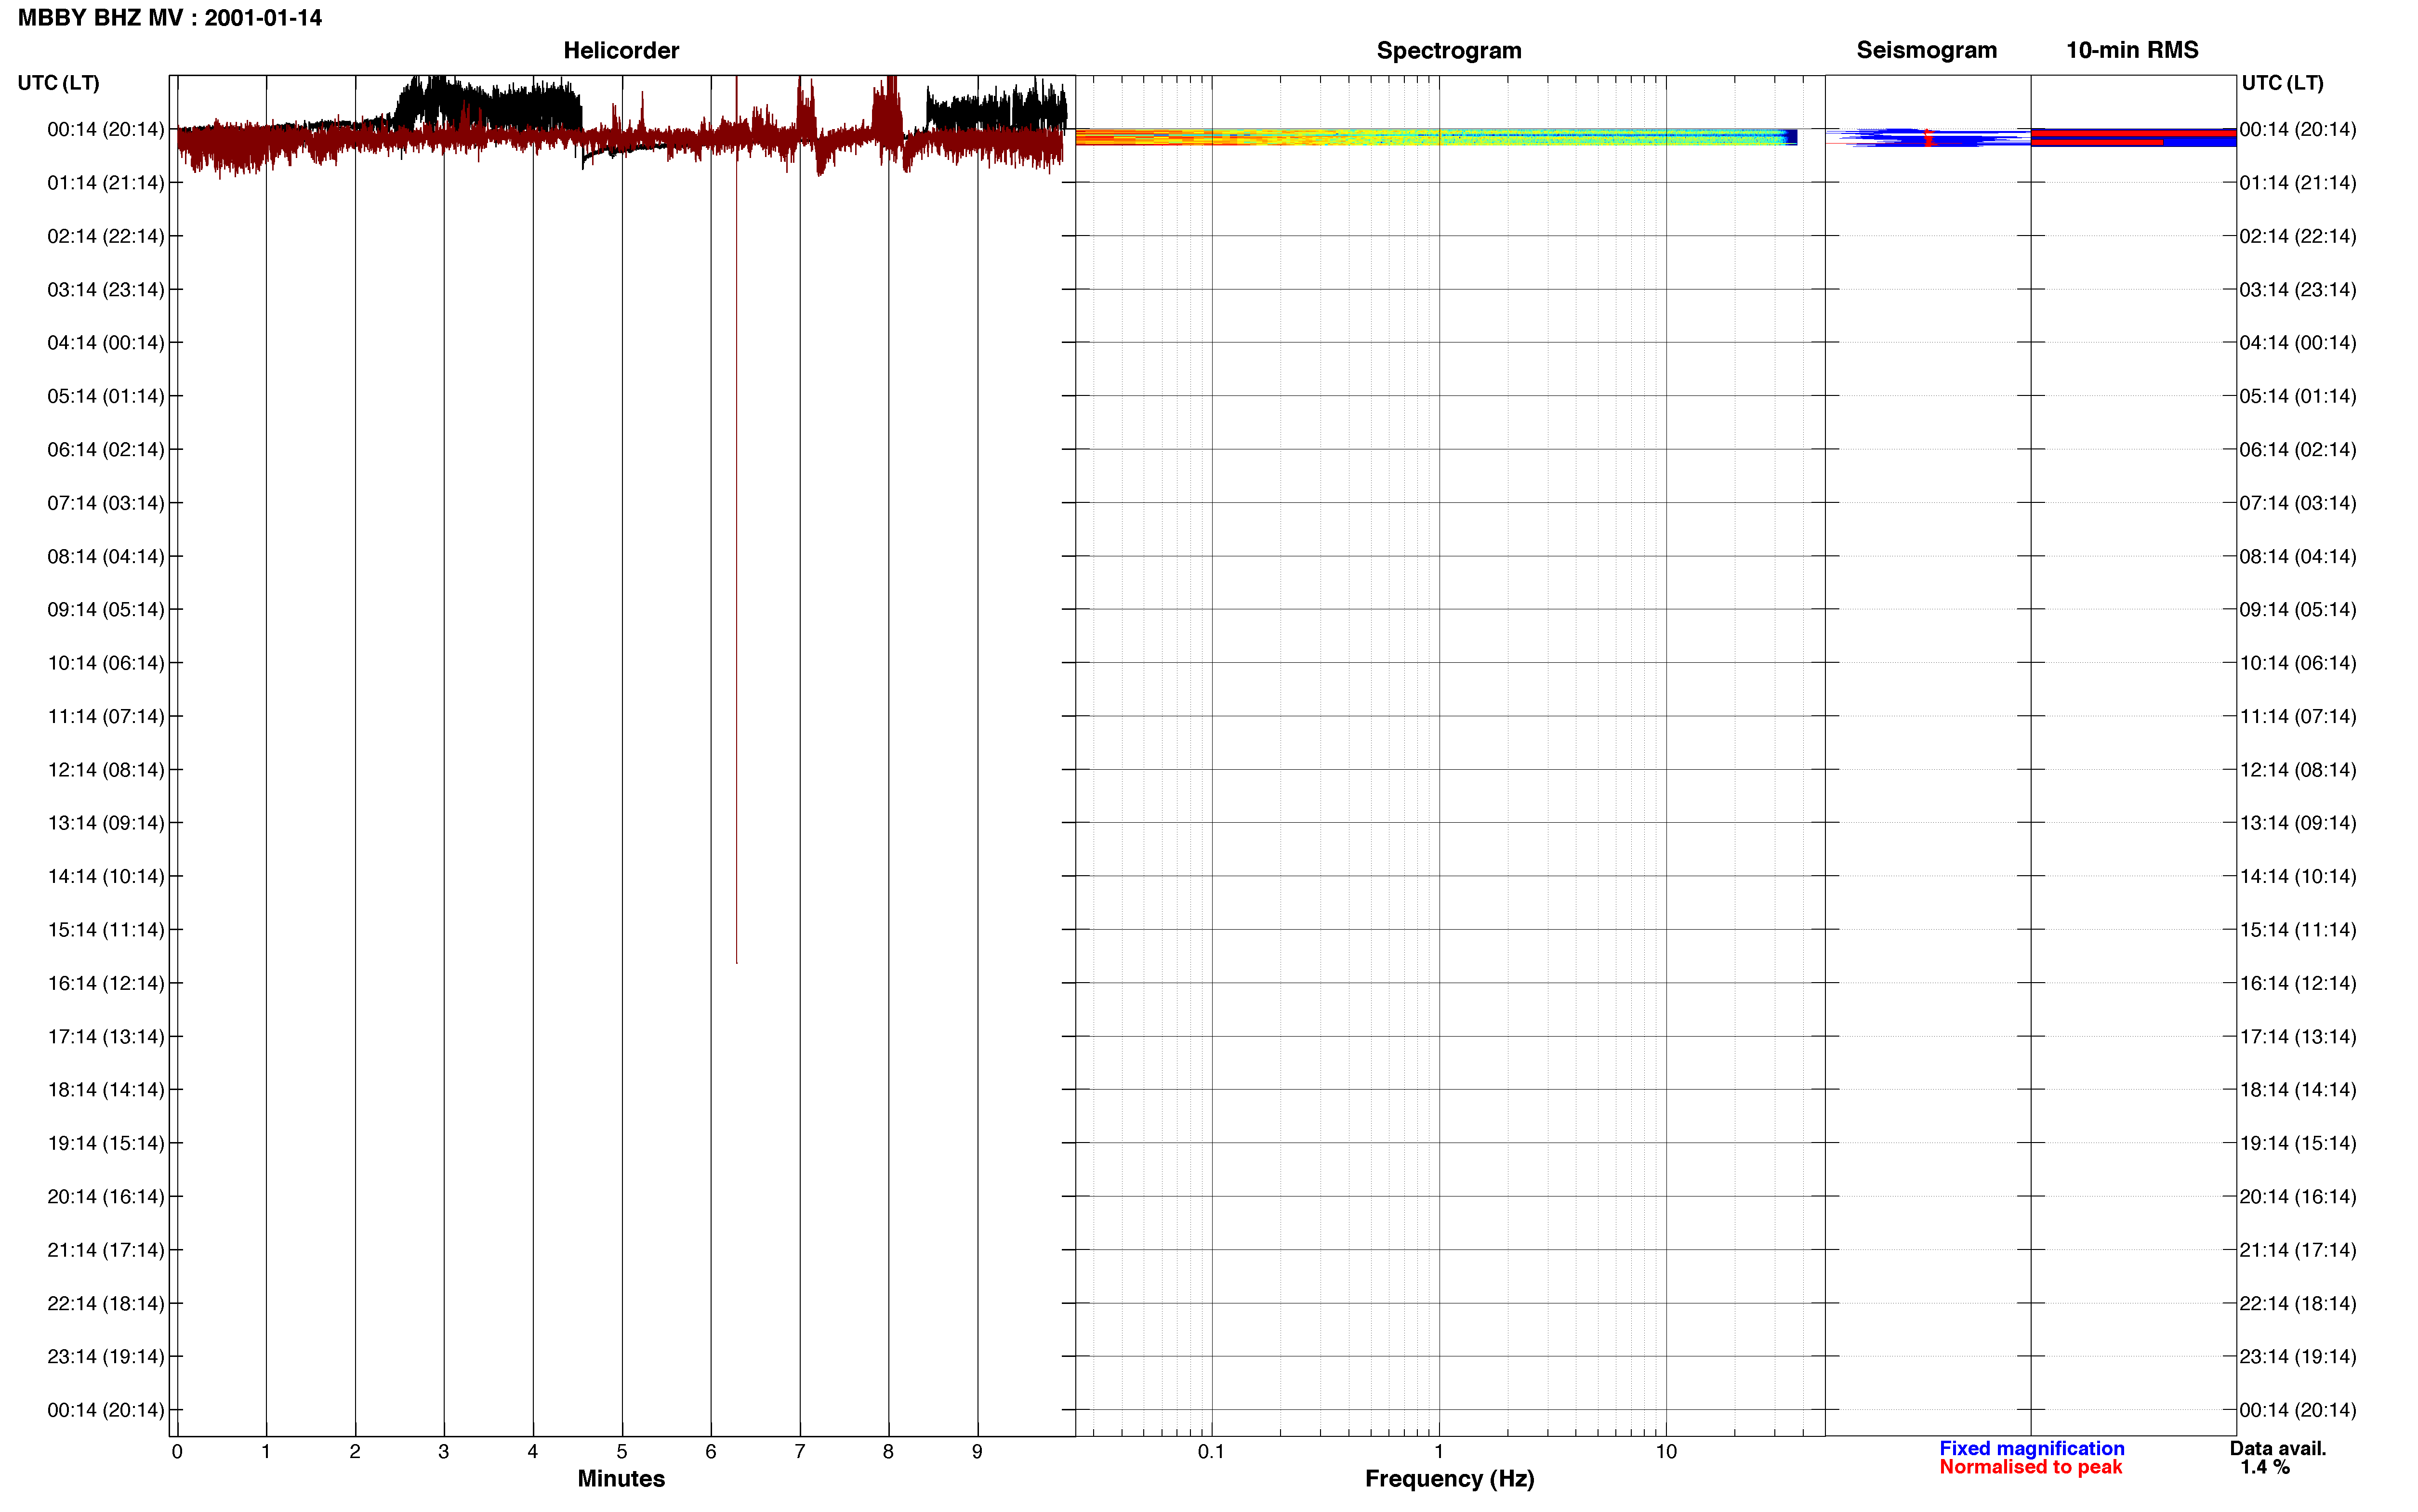Click the "1.4 %" data availability value
The height and width of the screenshot is (1512, 2418).
pyautogui.click(x=2264, y=1467)
